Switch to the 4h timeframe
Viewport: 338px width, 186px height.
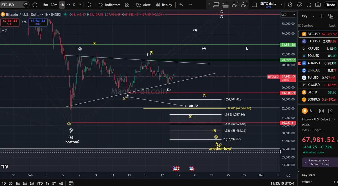(x=69, y=5)
